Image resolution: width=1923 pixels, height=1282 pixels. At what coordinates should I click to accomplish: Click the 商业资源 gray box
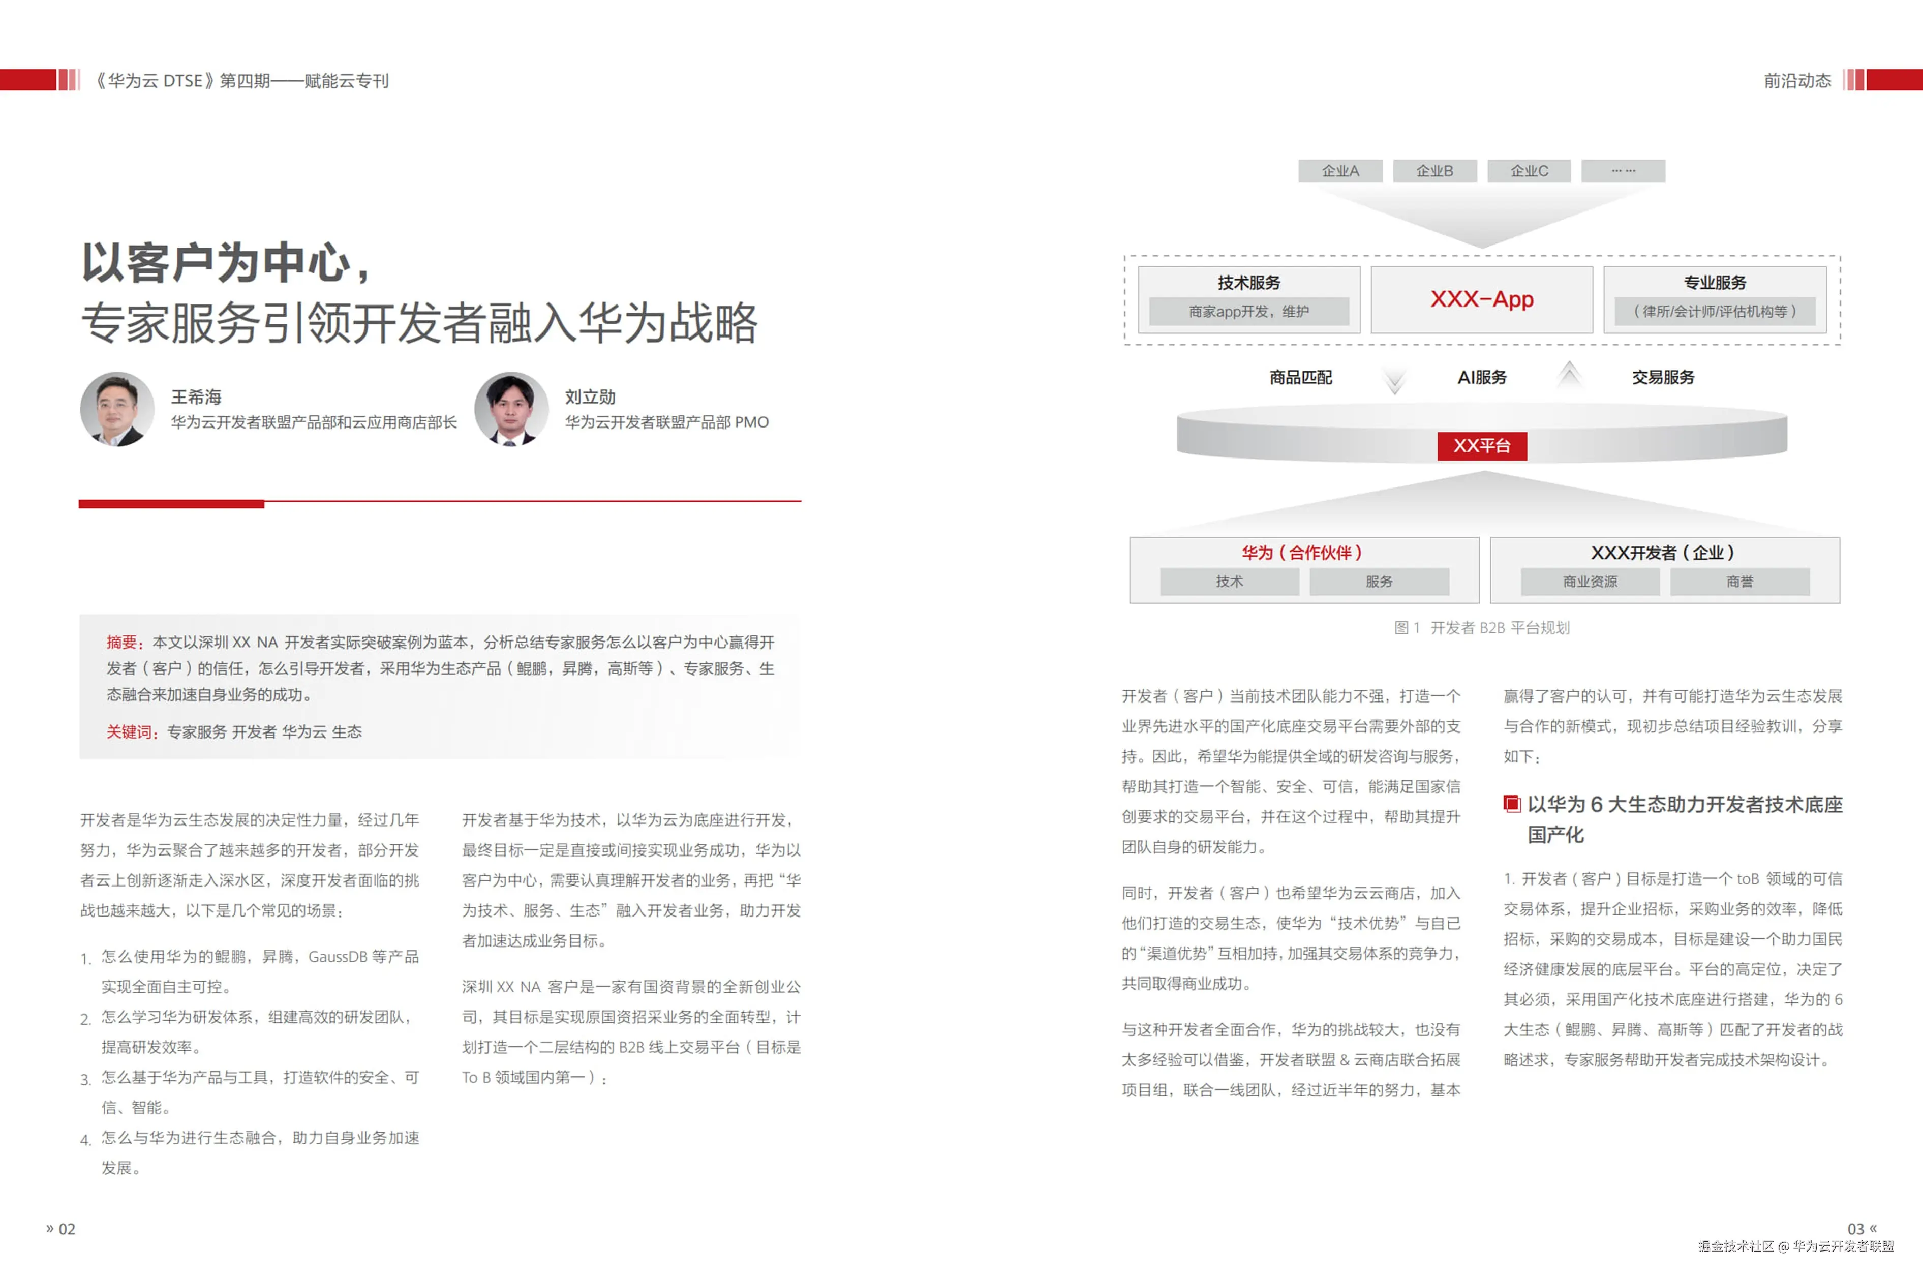[1590, 582]
